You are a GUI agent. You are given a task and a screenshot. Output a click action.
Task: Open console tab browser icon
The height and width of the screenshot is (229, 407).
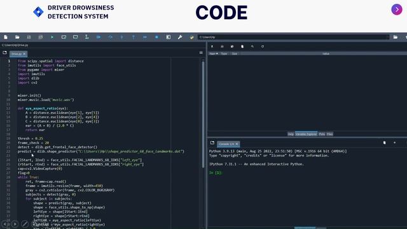(212, 142)
